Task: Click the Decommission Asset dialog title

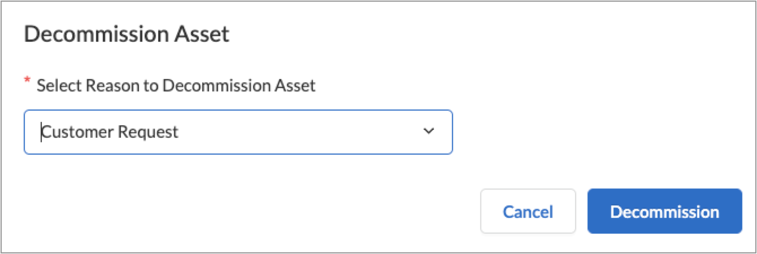Action: tap(127, 35)
